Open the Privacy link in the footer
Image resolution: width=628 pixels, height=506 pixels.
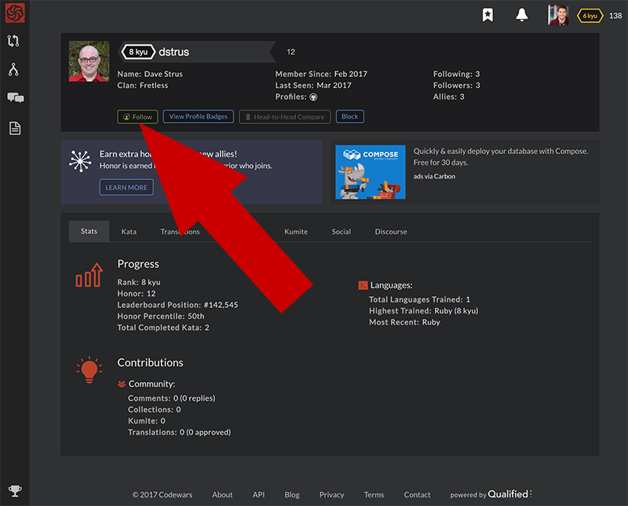pos(331,495)
